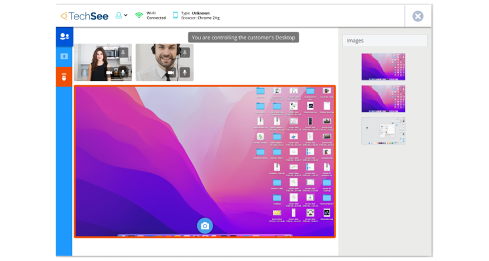This screenshot has height=261, width=489.
Task: Pin the woman's video feed
Action: pyautogui.click(x=123, y=53)
